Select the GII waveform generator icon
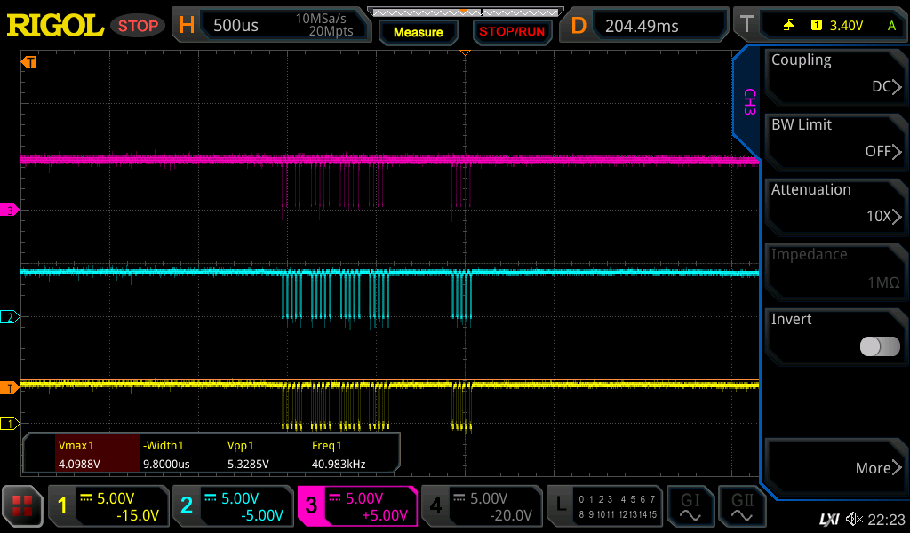 [x=742, y=506]
